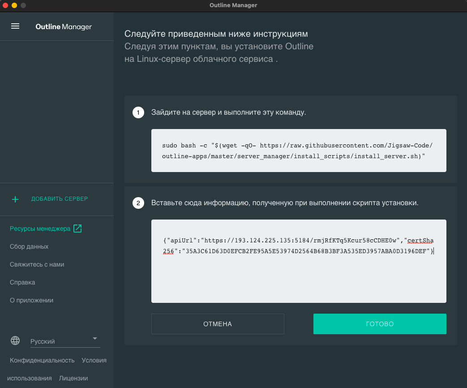Click the heading Следуйте приведенным ниже инструкциям

[x=216, y=34]
